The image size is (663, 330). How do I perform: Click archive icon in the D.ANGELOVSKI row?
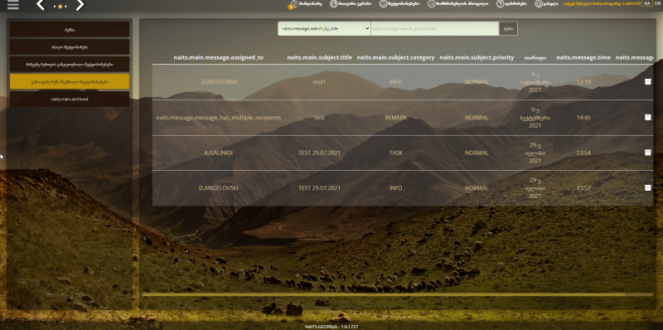(648, 188)
